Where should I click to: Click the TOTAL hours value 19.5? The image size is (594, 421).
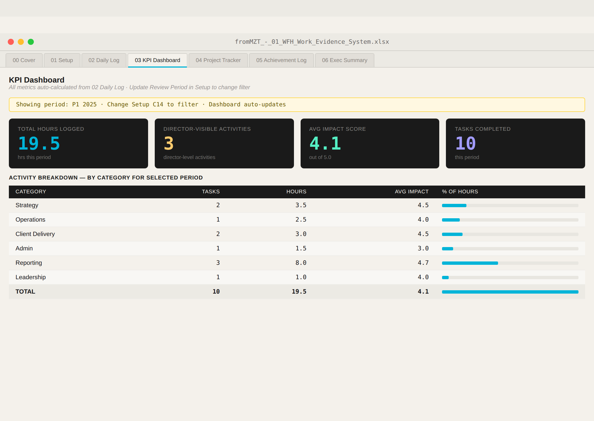click(299, 292)
